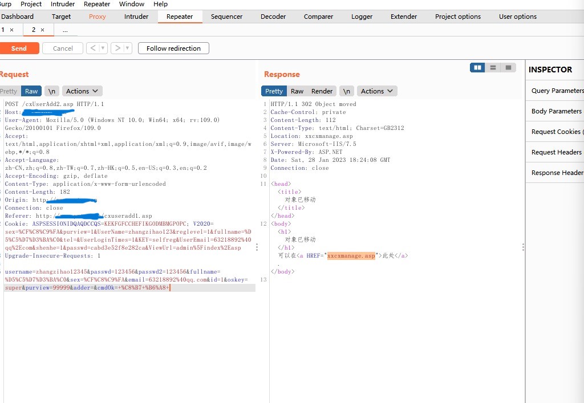This screenshot has height=403, width=584.
Task: Select top/bottom split layout icon
Action: point(493,67)
